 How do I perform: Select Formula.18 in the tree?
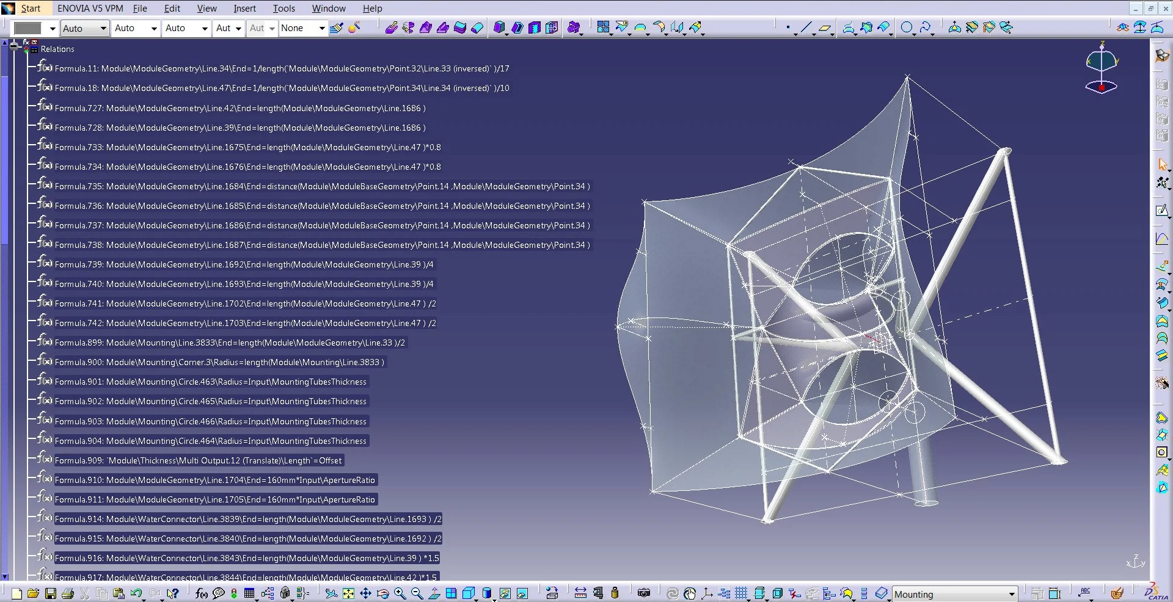282,88
